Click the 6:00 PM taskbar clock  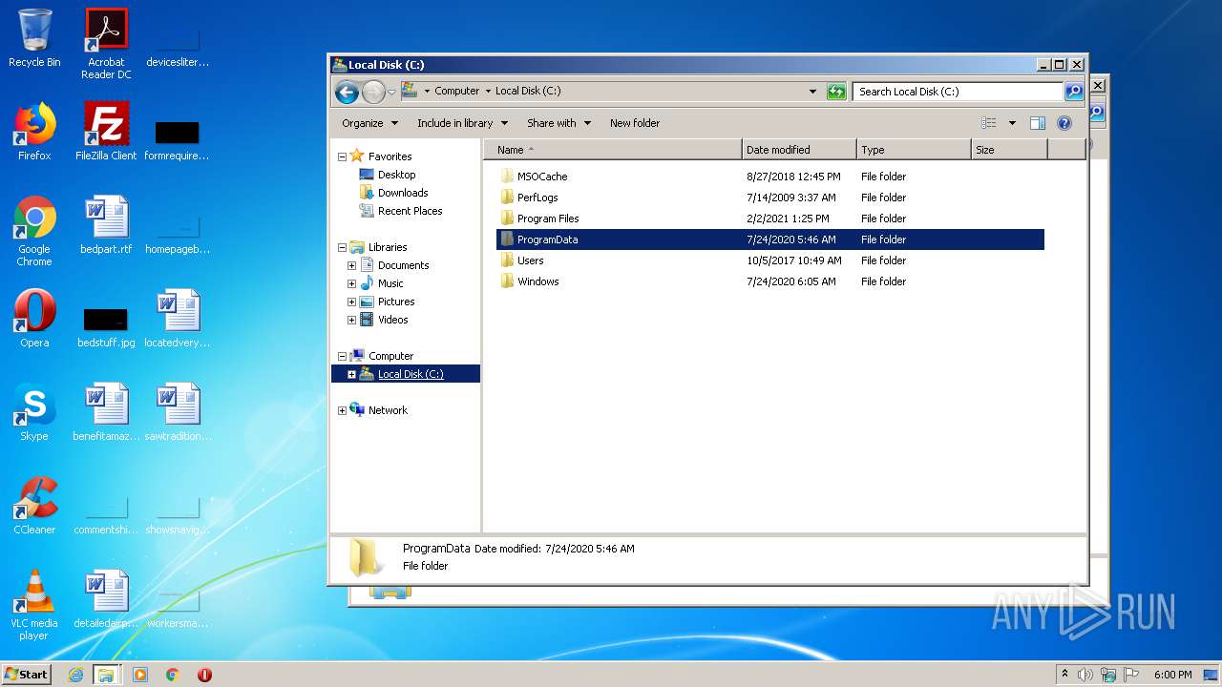tap(1172, 675)
